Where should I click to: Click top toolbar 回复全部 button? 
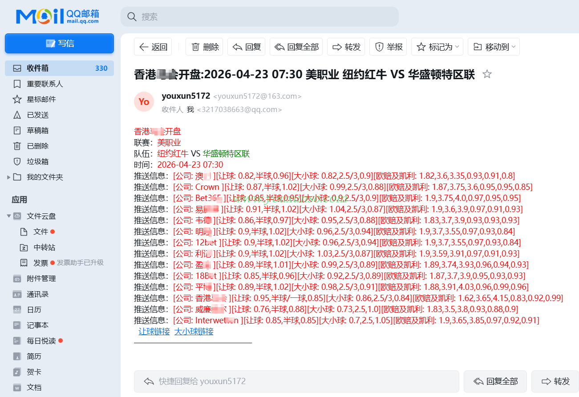(296, 47)
